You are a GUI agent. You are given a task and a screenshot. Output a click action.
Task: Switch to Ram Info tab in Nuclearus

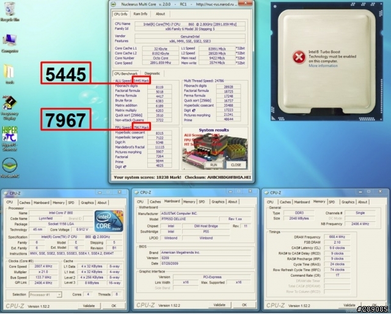[140, 14]
